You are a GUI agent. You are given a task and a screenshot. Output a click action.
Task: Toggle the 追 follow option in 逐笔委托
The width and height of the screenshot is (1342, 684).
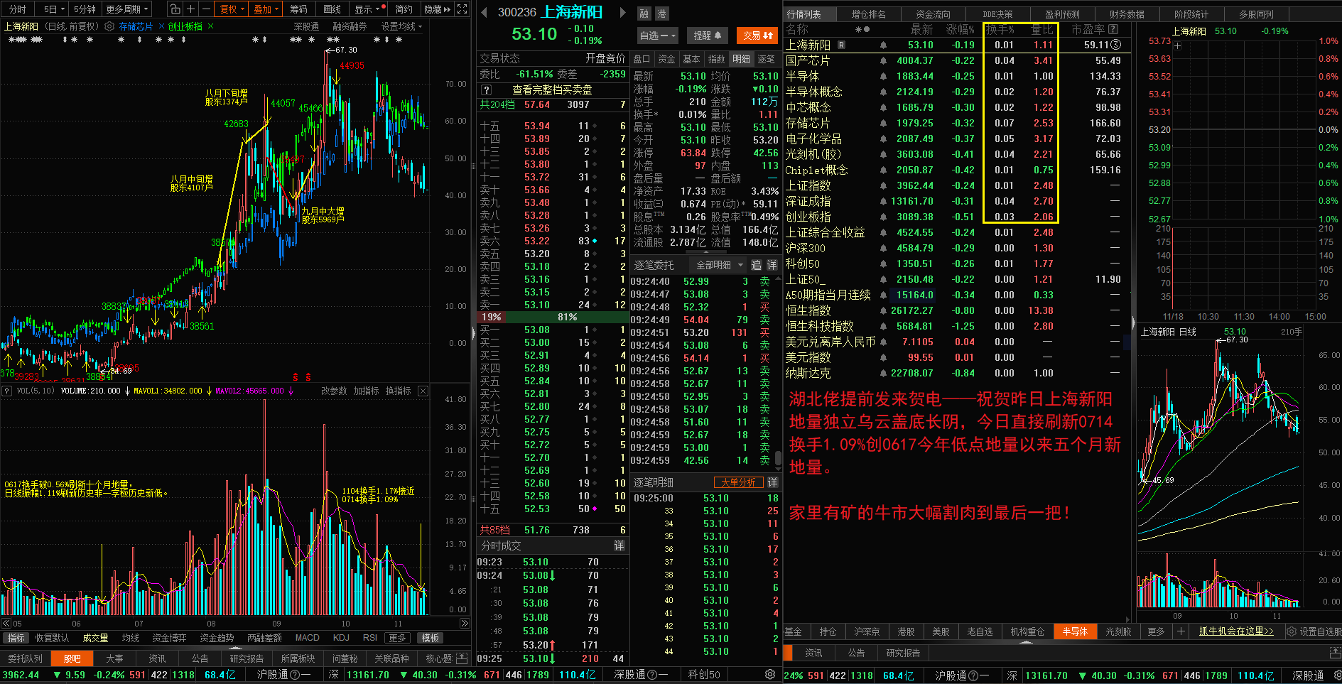coord(756,265)
